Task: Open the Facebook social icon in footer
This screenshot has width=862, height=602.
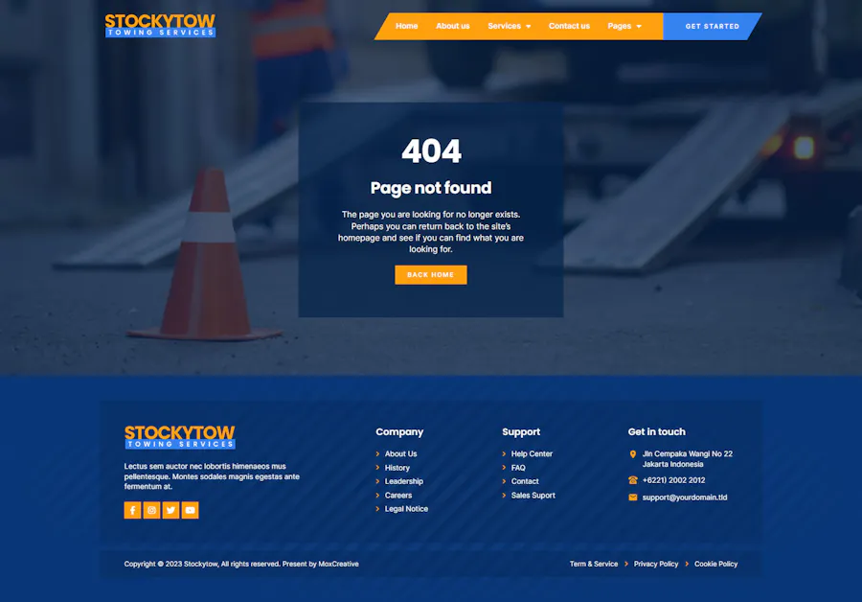Action: 132,510
